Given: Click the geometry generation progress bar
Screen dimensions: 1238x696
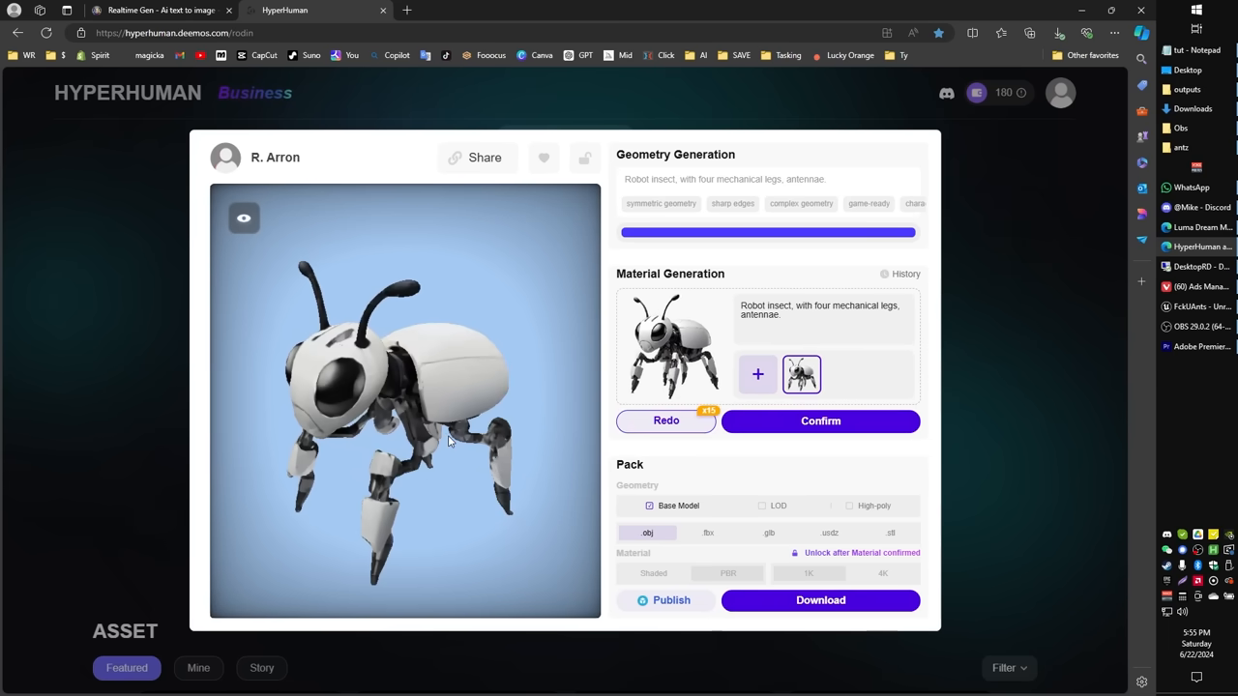Looking at the screenshot, I should point(768,232).
